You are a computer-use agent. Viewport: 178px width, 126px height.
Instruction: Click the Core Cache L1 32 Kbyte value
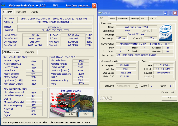34,35
